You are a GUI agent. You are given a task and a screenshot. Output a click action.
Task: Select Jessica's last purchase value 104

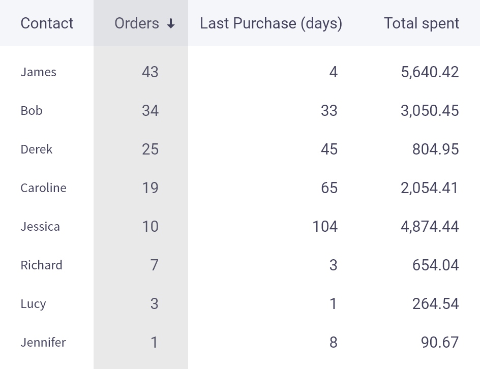[x=325, y=227]
